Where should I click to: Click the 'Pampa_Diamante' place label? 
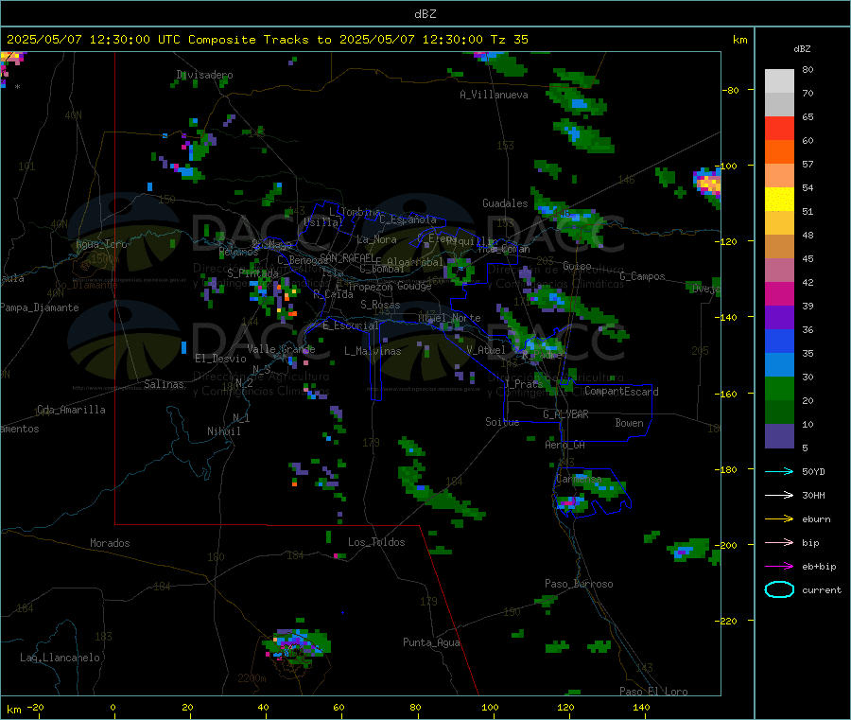pos(40,307)
